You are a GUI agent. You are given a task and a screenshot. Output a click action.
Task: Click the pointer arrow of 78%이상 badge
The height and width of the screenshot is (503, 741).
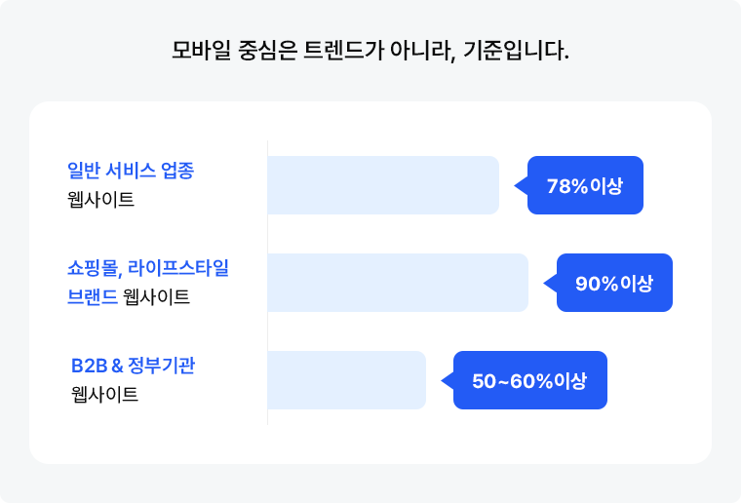tap(521, 185)
